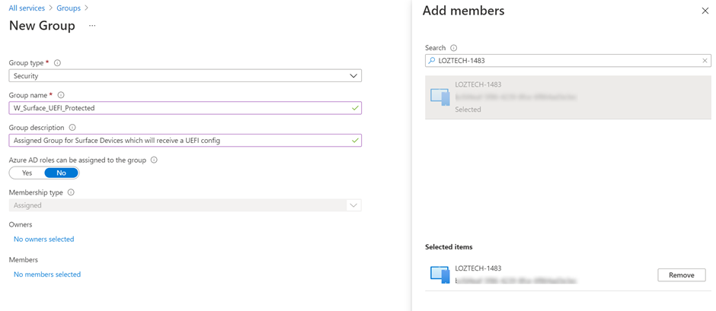Click the Group type info icon
716x311 pixels.
(57, 63)
